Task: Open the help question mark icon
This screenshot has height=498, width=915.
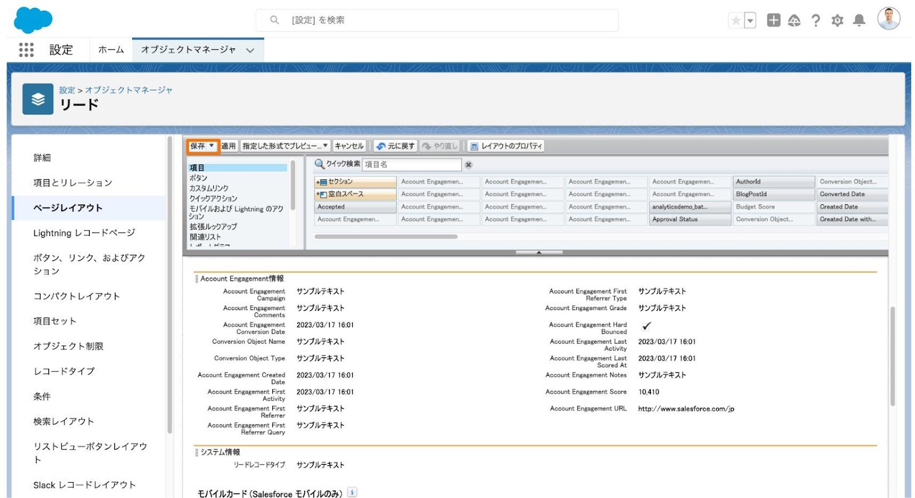Action: pyautogui.click(x=815, y=21)
